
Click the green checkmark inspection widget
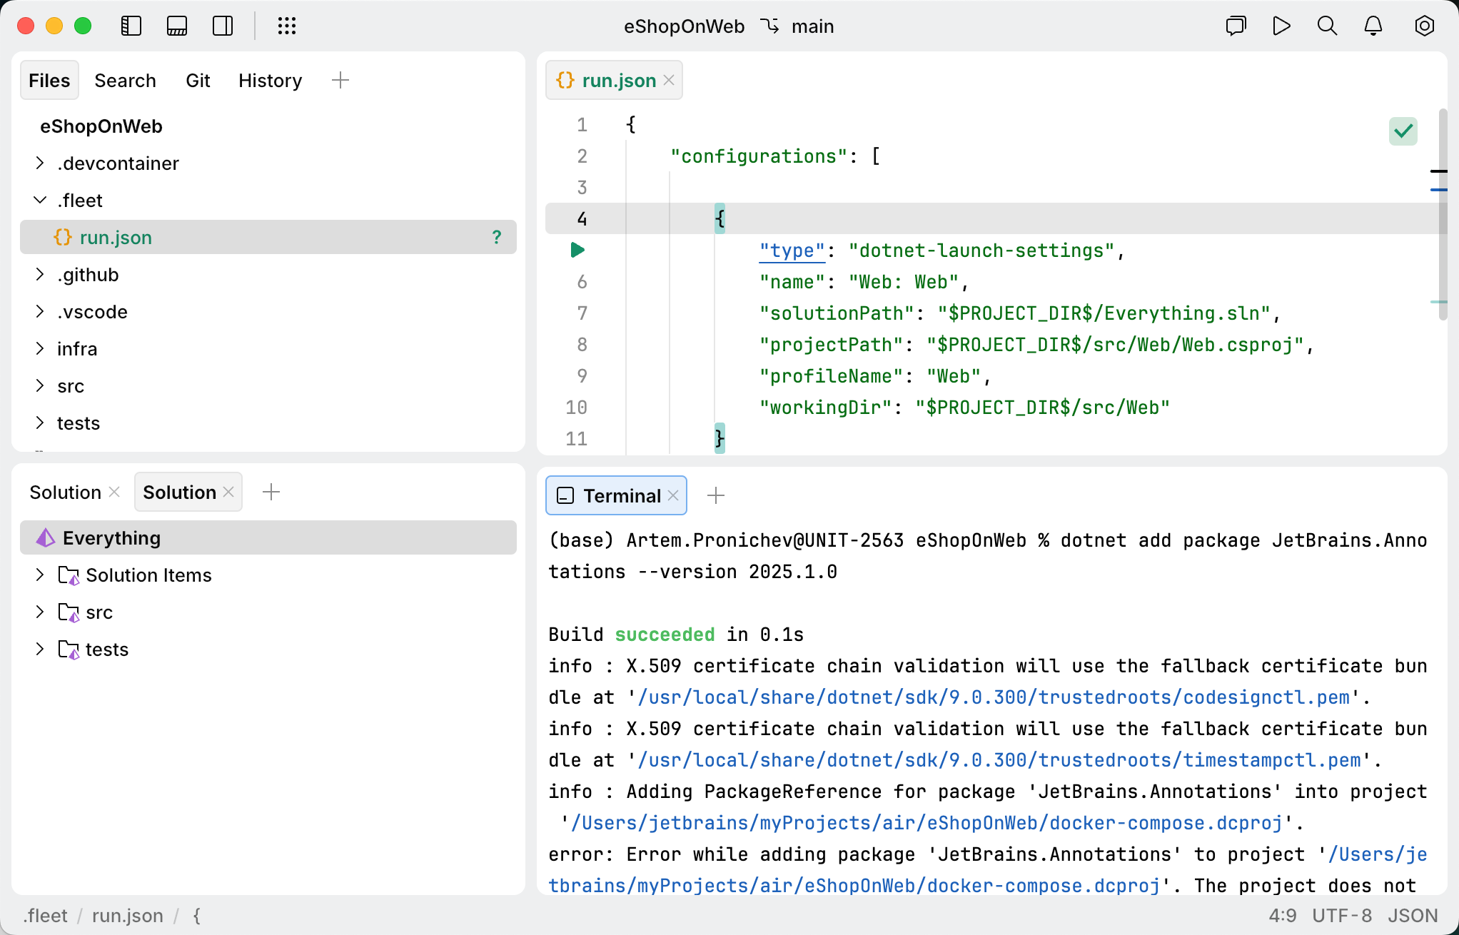pyautogui.click(x=1403, y=131)
